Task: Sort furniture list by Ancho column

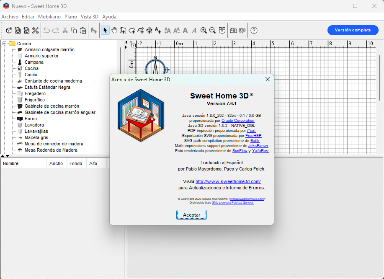Action: tap(57, 163)
